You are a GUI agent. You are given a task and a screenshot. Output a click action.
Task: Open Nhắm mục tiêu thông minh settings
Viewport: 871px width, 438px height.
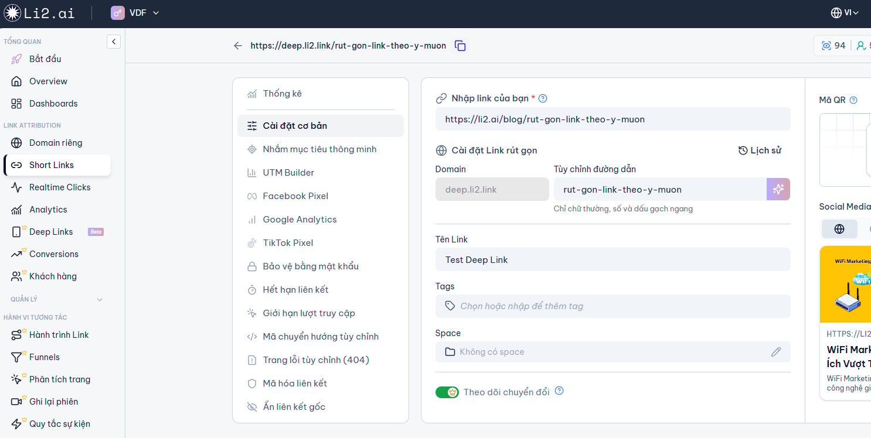(321, 149)
